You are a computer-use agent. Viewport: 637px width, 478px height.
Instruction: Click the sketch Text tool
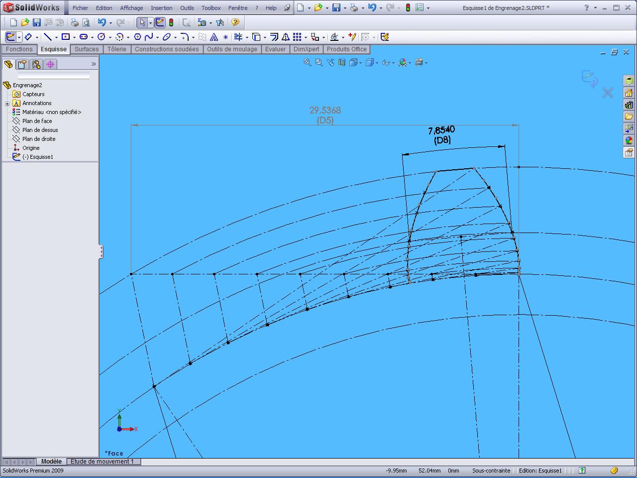click(214, 37)
